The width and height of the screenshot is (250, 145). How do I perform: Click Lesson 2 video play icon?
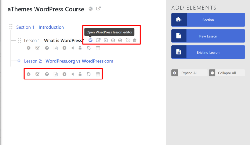tap(64, 74)
